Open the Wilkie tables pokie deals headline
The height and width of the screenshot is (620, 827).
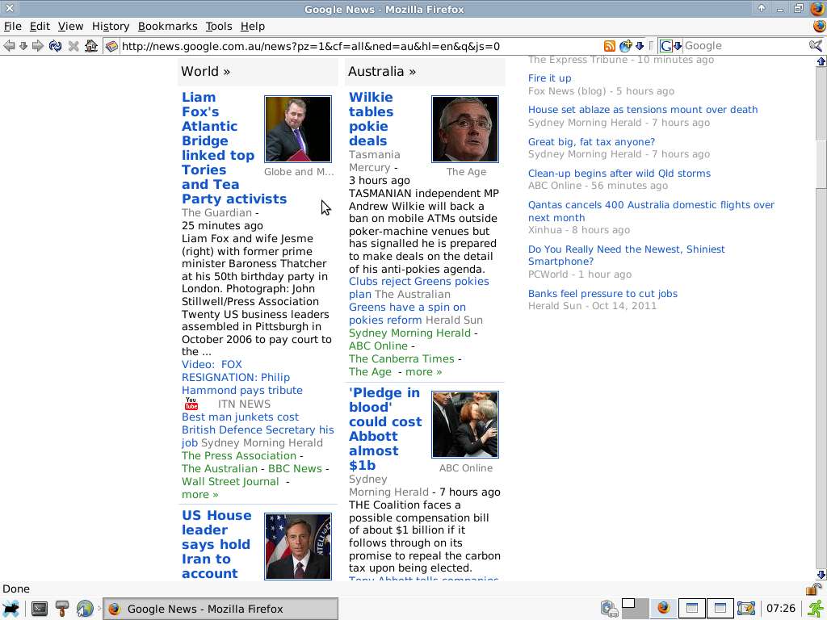coord(372,119)
